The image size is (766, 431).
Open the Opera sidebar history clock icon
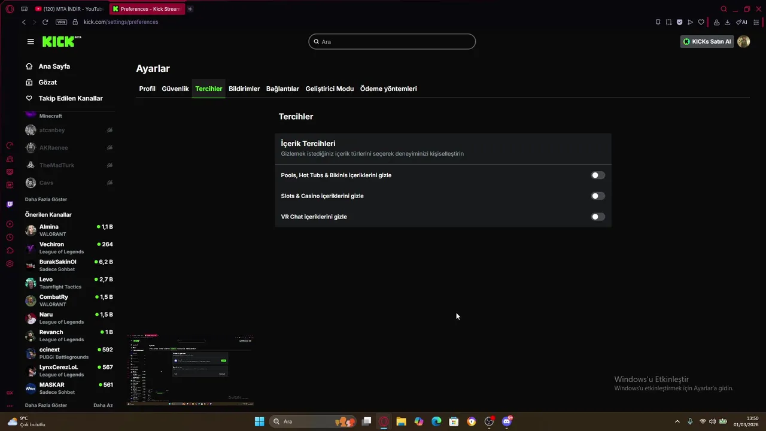tap(10, 238)
